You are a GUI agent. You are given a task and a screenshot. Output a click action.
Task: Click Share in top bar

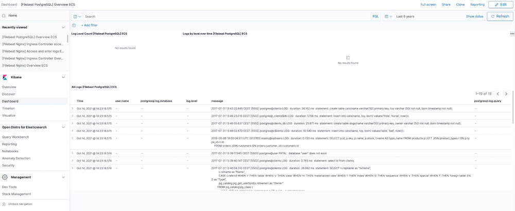tap(446, 5)
